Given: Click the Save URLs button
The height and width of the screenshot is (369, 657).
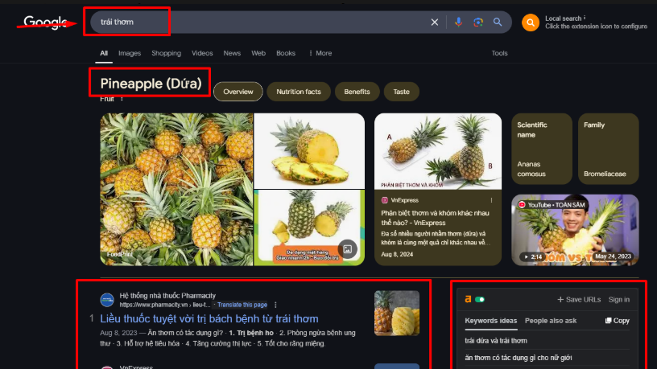Looking at the screenshot, I should click(579, 300).
